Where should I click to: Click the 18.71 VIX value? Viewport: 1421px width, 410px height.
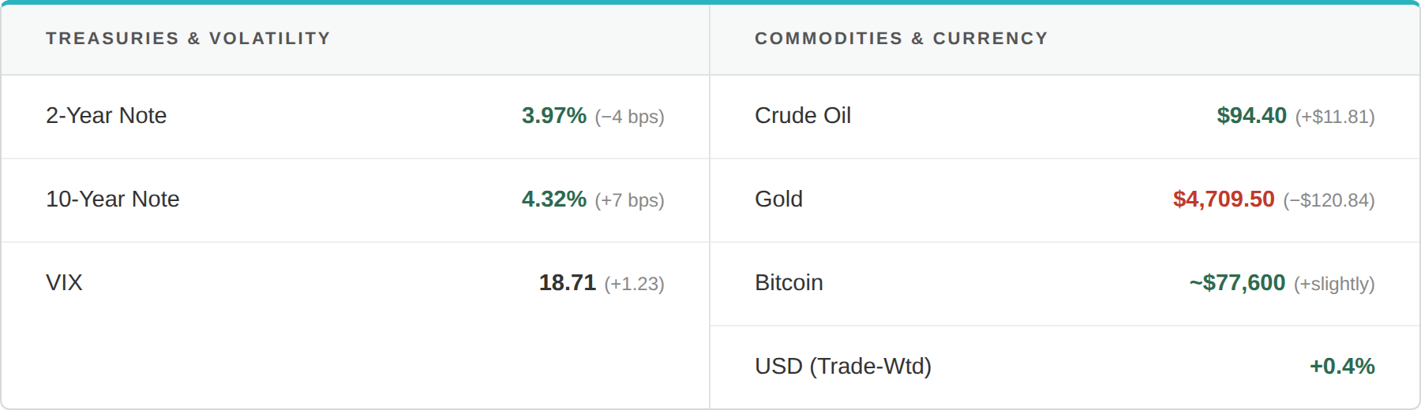[x=567, y=283]
